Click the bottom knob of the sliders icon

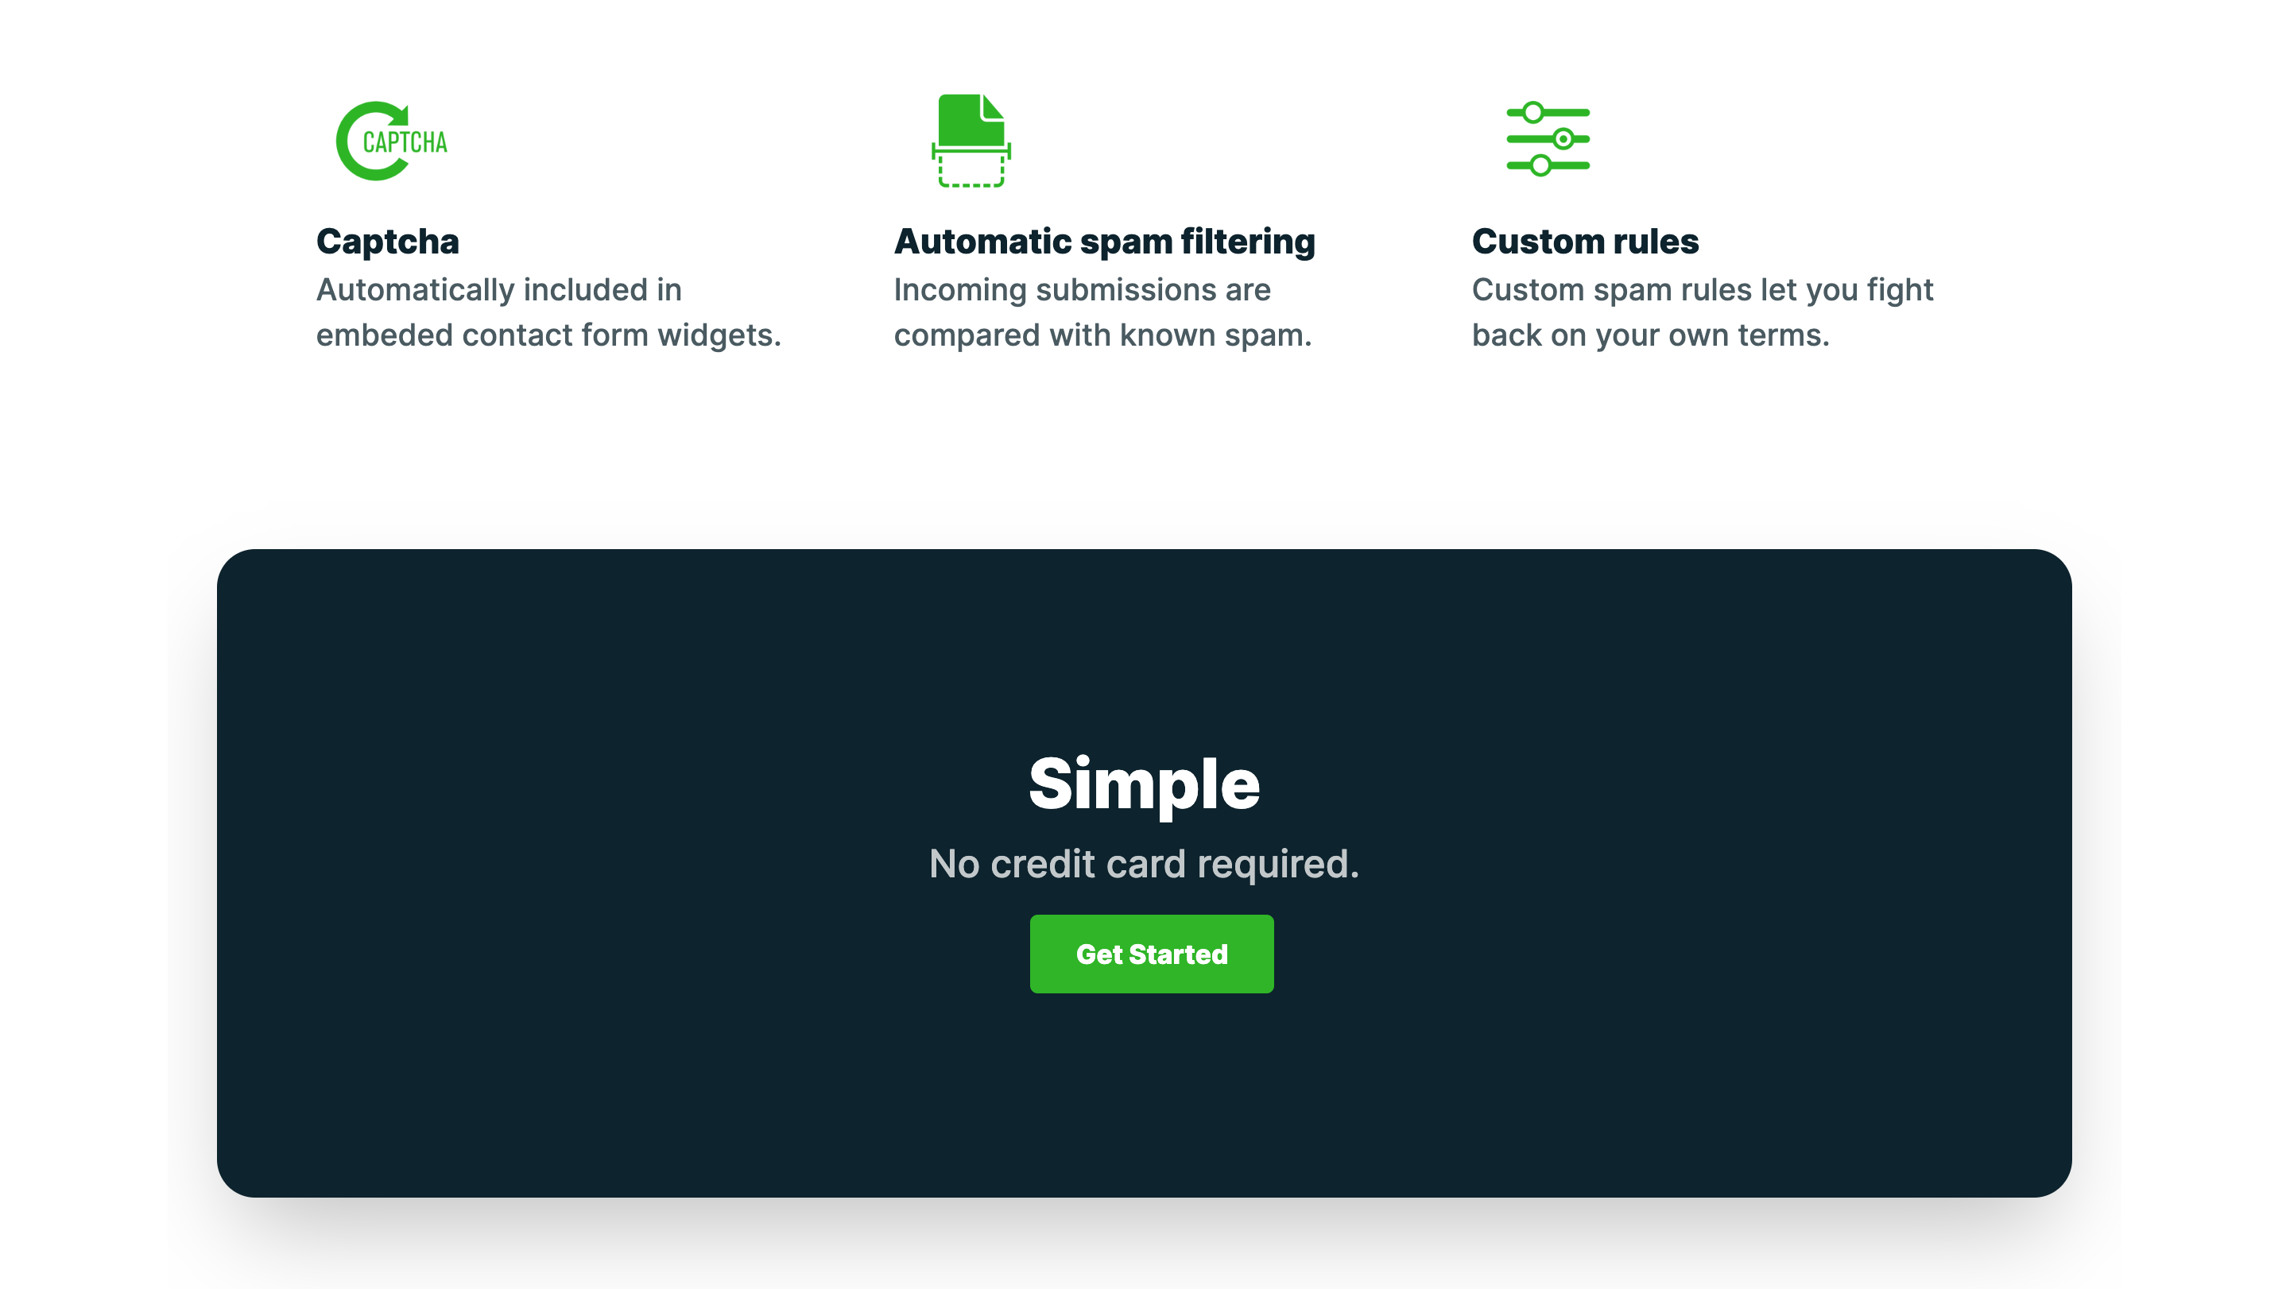click(x=1540, y=165)
